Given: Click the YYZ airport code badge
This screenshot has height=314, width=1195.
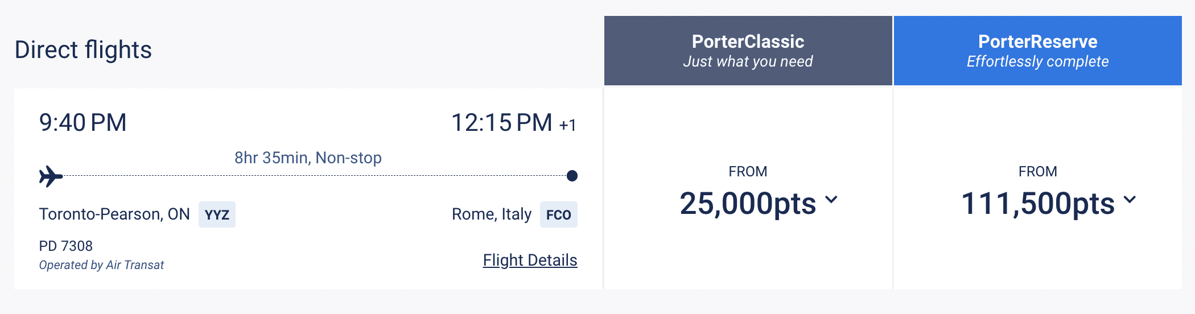Looking at the screenshot, I should click(x=217, y=214).
